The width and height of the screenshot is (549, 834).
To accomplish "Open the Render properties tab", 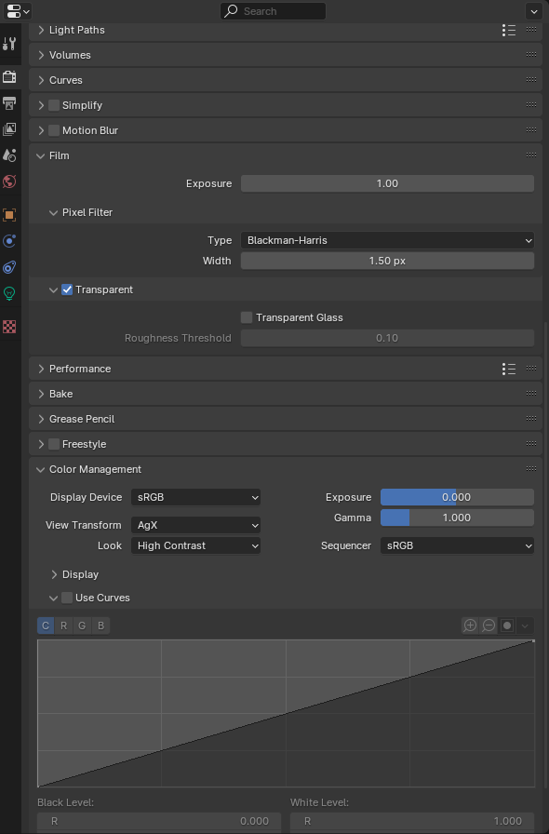I will [x=9, y=76].
